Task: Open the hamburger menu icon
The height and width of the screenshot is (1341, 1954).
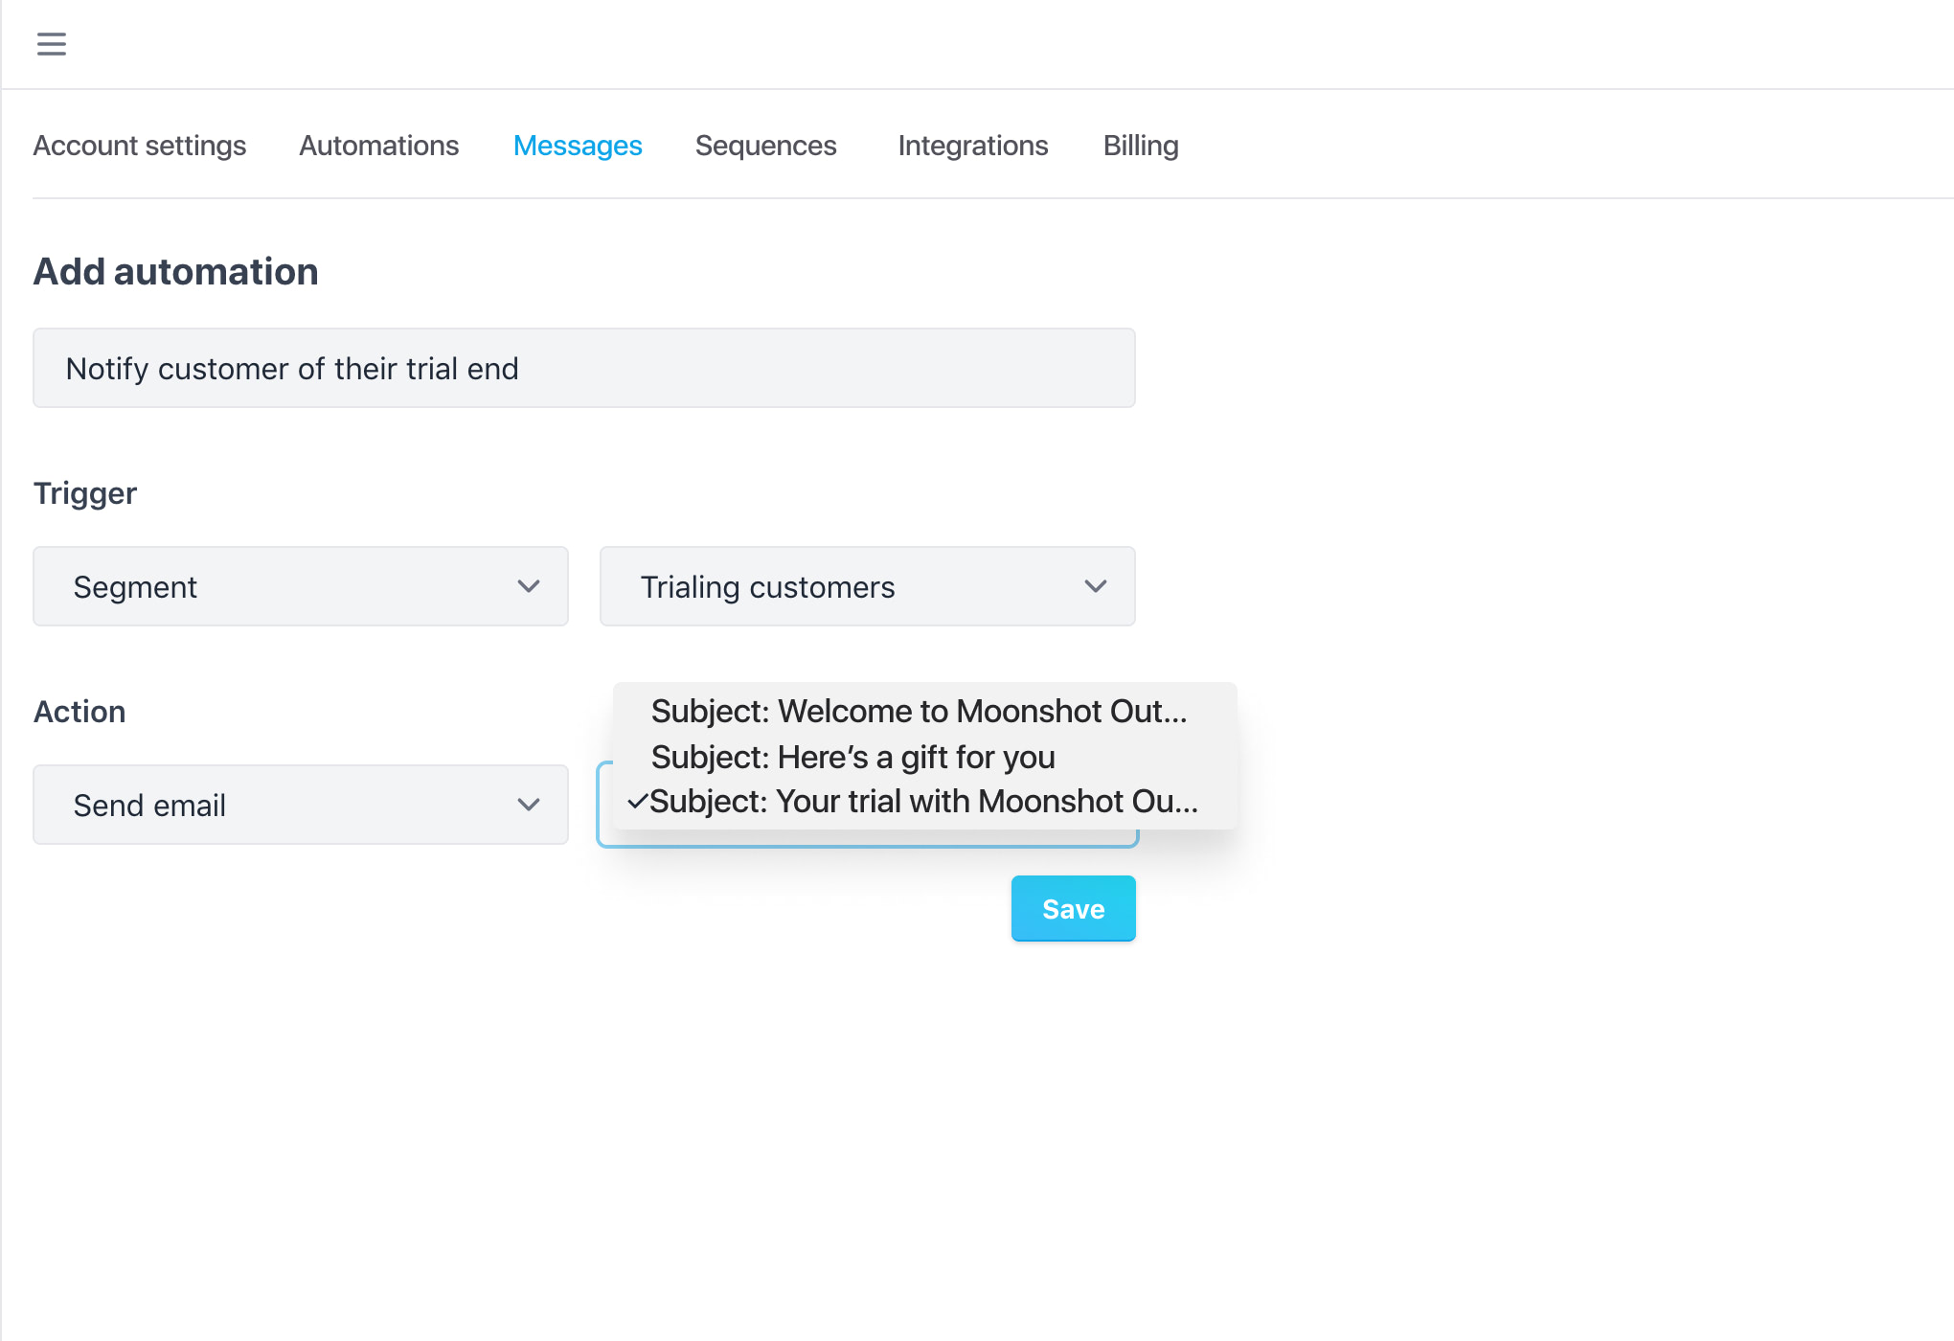Action: click(x=52, y=44)
